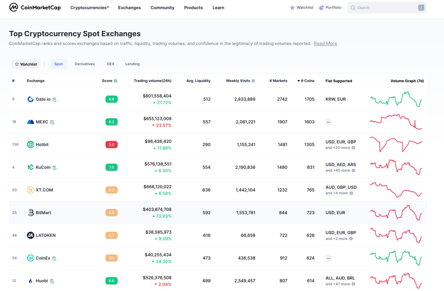Switch to the DEX tab
Image resolution: width=444 pixels, height=291 pixels.
[x=111, y=64]
